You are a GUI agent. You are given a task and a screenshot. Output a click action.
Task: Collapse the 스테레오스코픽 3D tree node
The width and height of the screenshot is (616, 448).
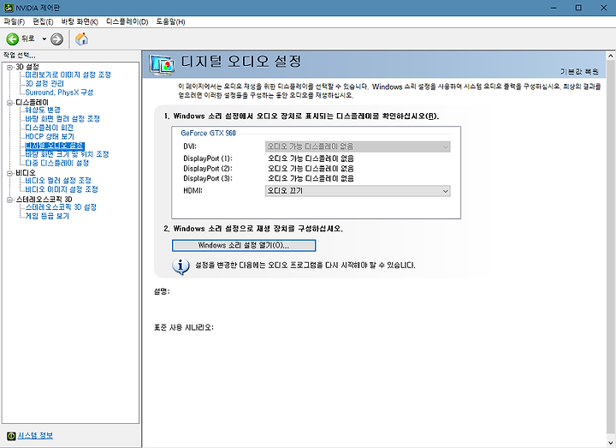click(9, 200)
